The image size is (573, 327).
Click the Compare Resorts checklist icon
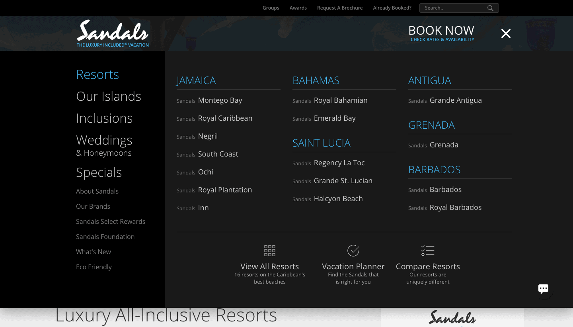click(x=428, y=251)
